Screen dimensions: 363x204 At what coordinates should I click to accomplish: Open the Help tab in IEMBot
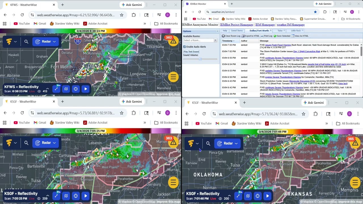click(225, 31)
